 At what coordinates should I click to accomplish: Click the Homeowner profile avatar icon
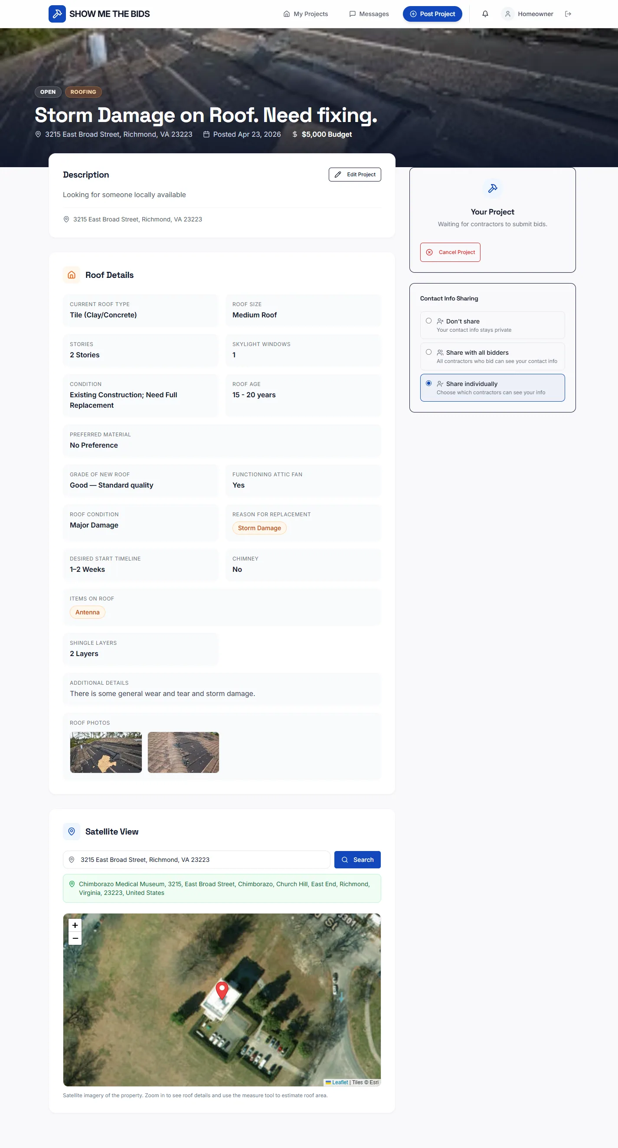point(507,14)
